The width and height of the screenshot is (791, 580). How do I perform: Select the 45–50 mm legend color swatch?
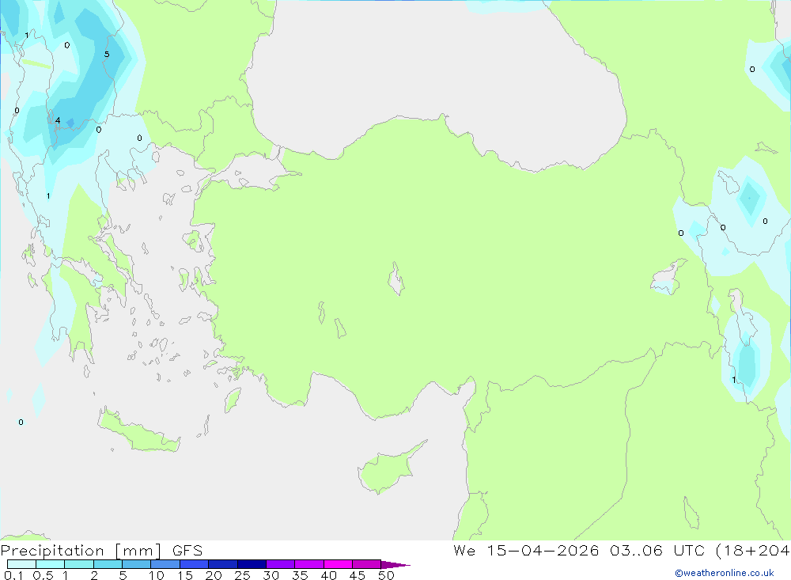coord(366,564)
